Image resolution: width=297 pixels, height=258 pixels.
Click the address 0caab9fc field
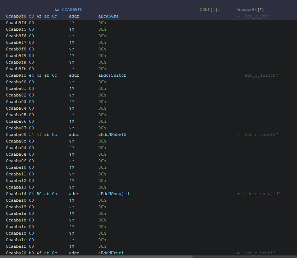16,75
